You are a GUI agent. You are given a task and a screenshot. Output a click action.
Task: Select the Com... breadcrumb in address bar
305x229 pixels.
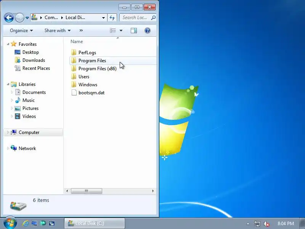coord(51,18)
